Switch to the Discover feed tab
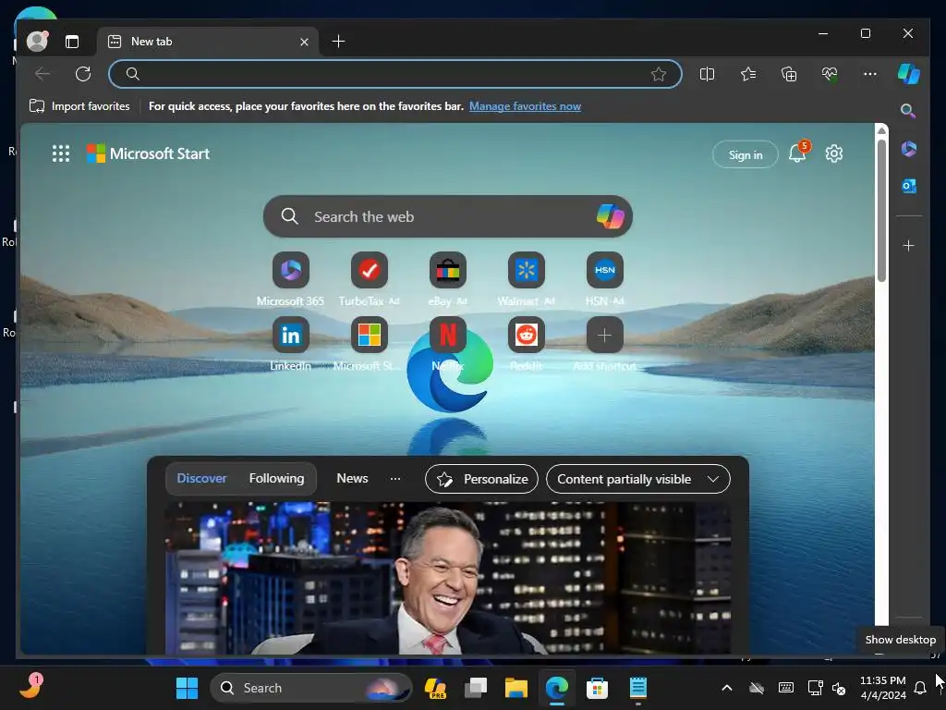Screen dimensions: 946x710 [201, 478]
